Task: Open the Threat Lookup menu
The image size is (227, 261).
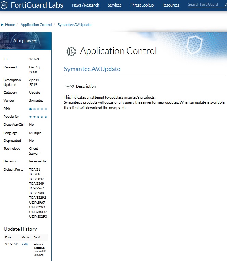Action: coord(142,5)
